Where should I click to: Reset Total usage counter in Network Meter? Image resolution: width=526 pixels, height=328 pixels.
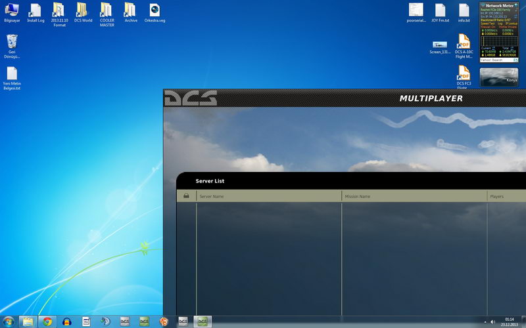tap(512, 48)
